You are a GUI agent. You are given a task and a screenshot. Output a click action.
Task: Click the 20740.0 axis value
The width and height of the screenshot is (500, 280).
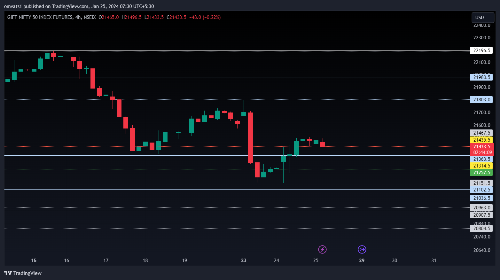coord(482,237)
